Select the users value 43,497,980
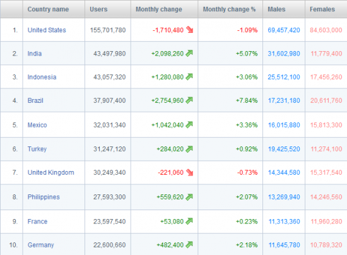This screenshot has width=347, height=255. point(109,54)
